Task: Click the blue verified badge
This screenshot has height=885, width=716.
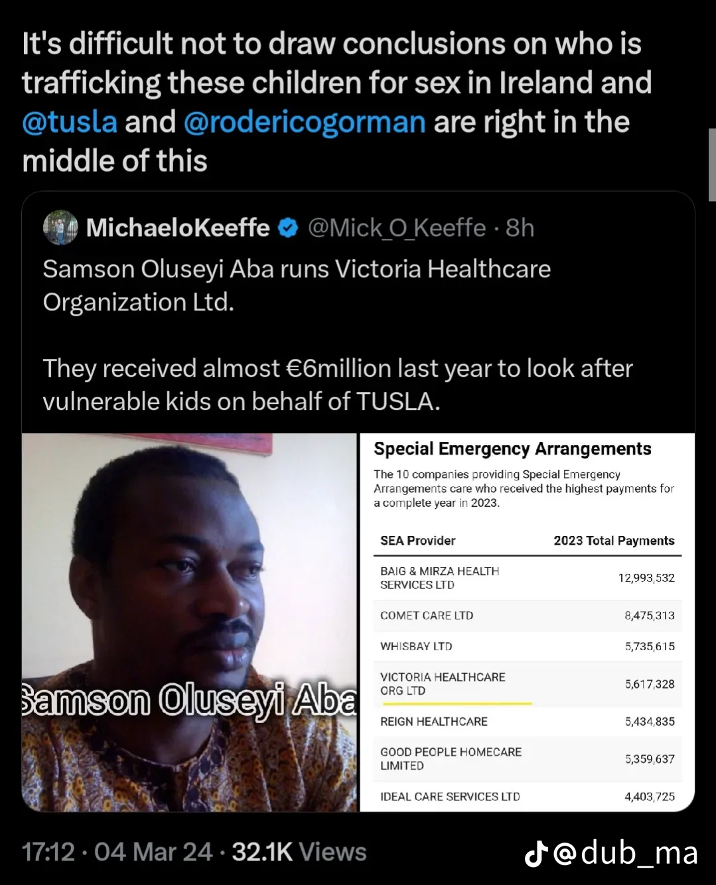Action: pyautogui.click(x=287, y=228)
